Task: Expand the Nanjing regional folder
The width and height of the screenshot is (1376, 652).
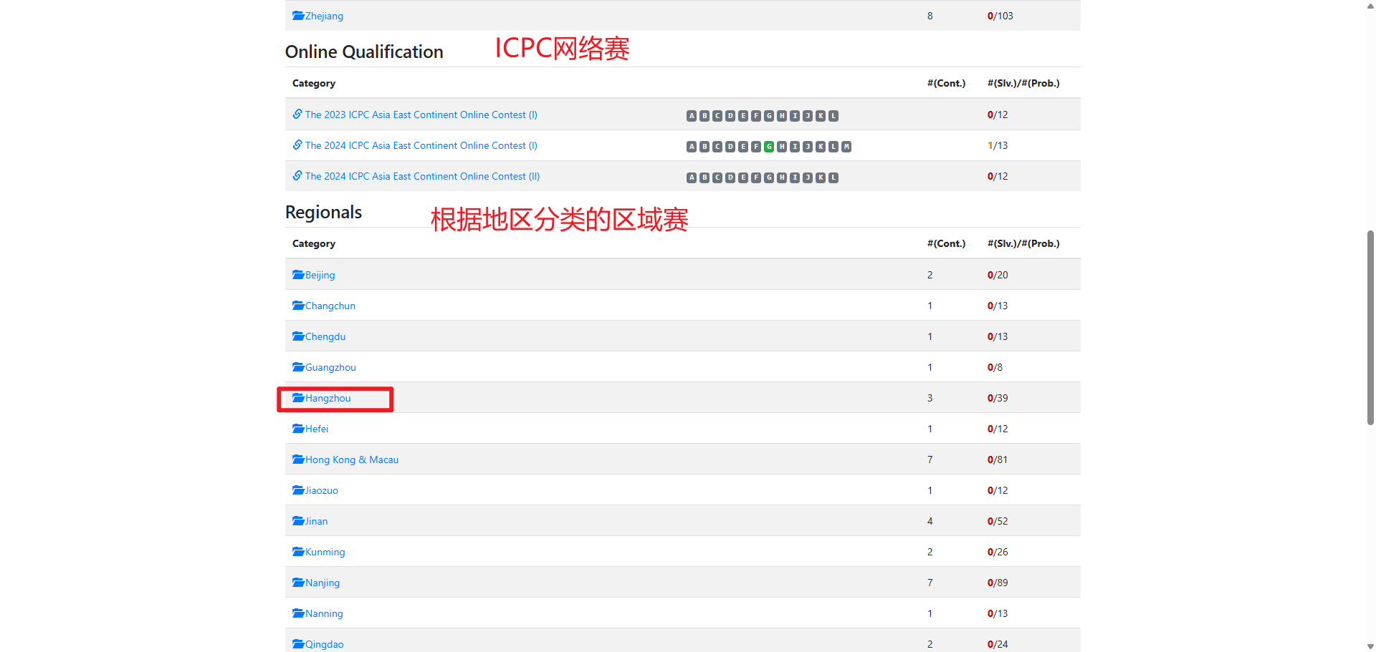Action: pos(322,583)
